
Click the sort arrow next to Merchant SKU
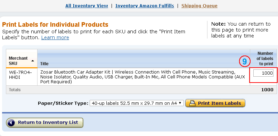[x=33, y=61]
